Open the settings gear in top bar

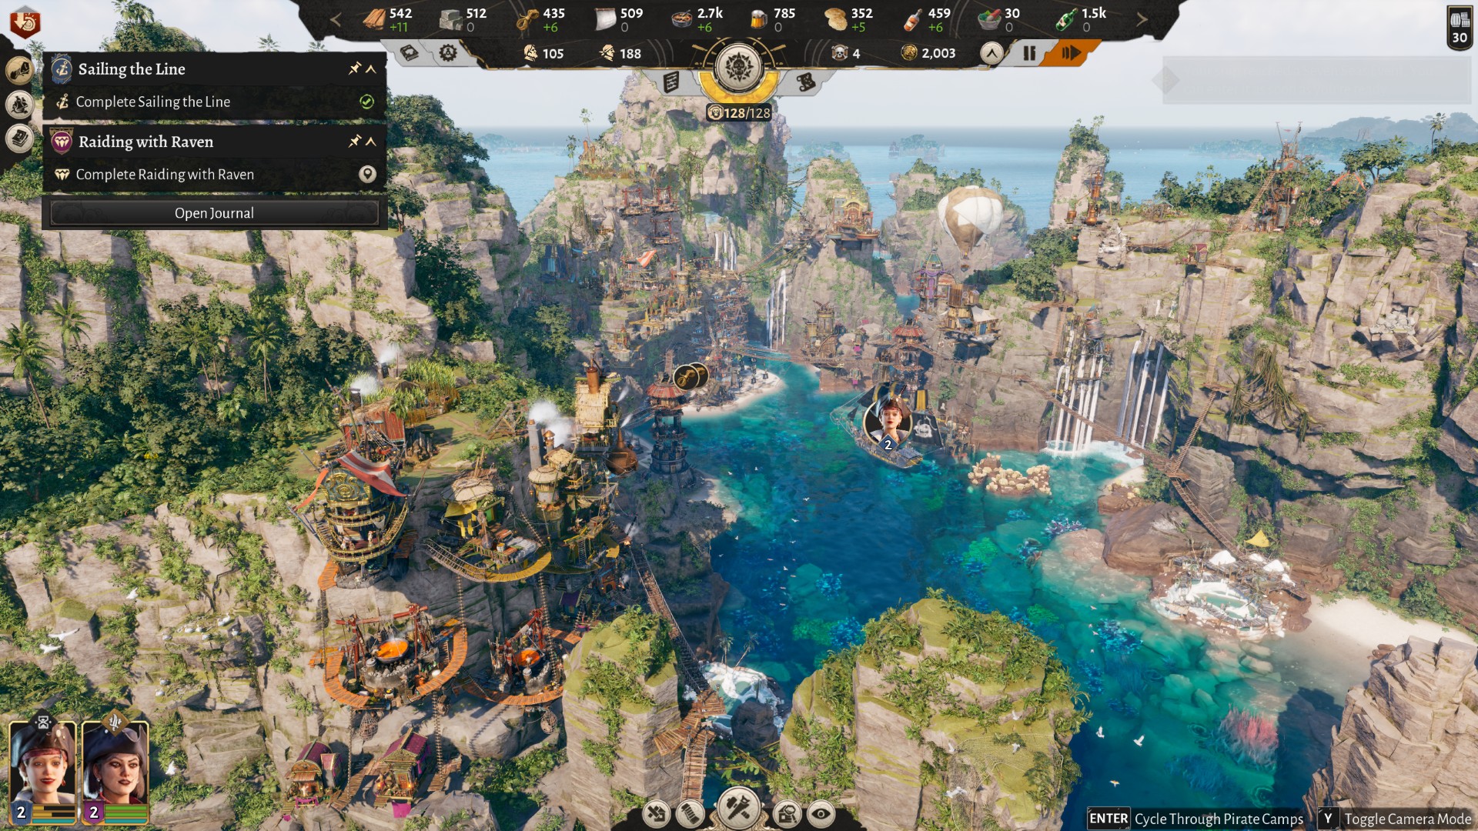click(x=448, y=52)
